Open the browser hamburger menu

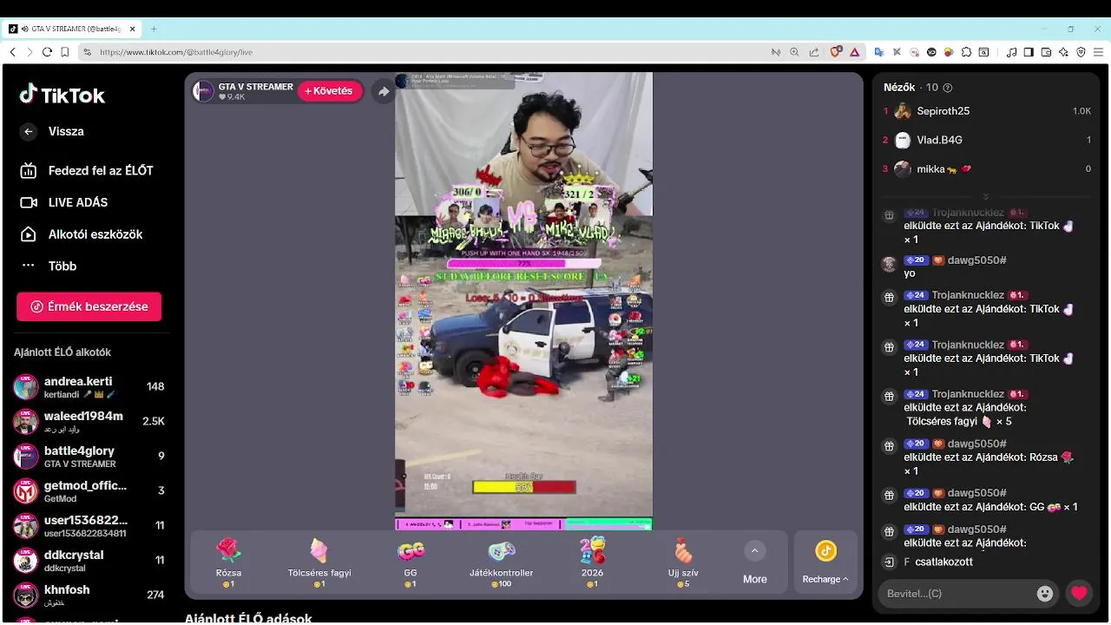click(1098, 52)
